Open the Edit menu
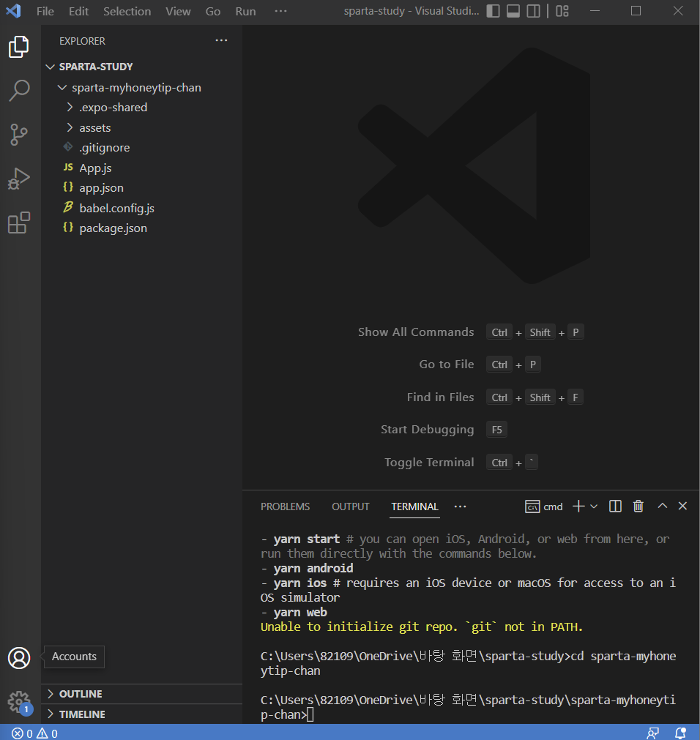Screen dimensions: 700x740 click(x=78, y=11)
